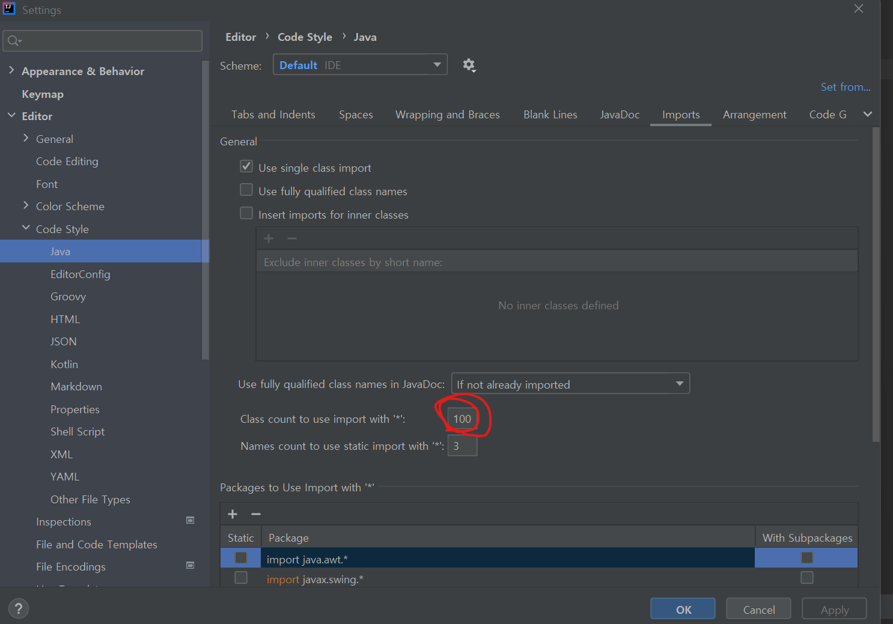
Task: Open the Blank Lines tab
Action: (x=550, y=115)
